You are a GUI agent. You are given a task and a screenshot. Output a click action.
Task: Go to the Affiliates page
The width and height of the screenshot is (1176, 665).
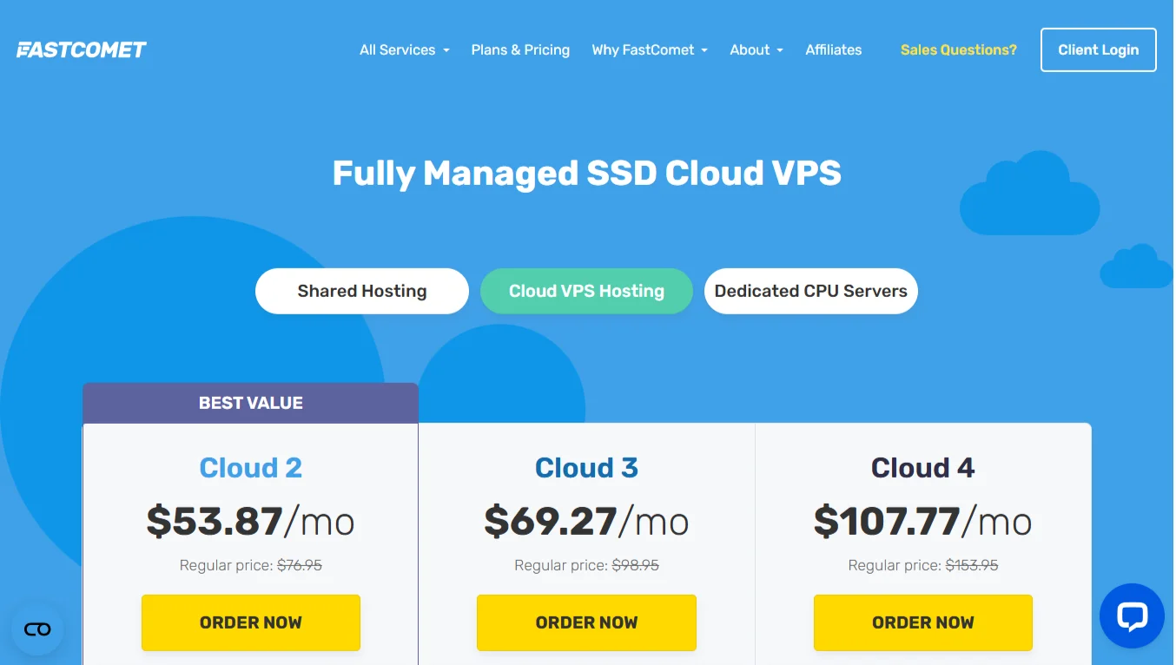pos(833,49)
